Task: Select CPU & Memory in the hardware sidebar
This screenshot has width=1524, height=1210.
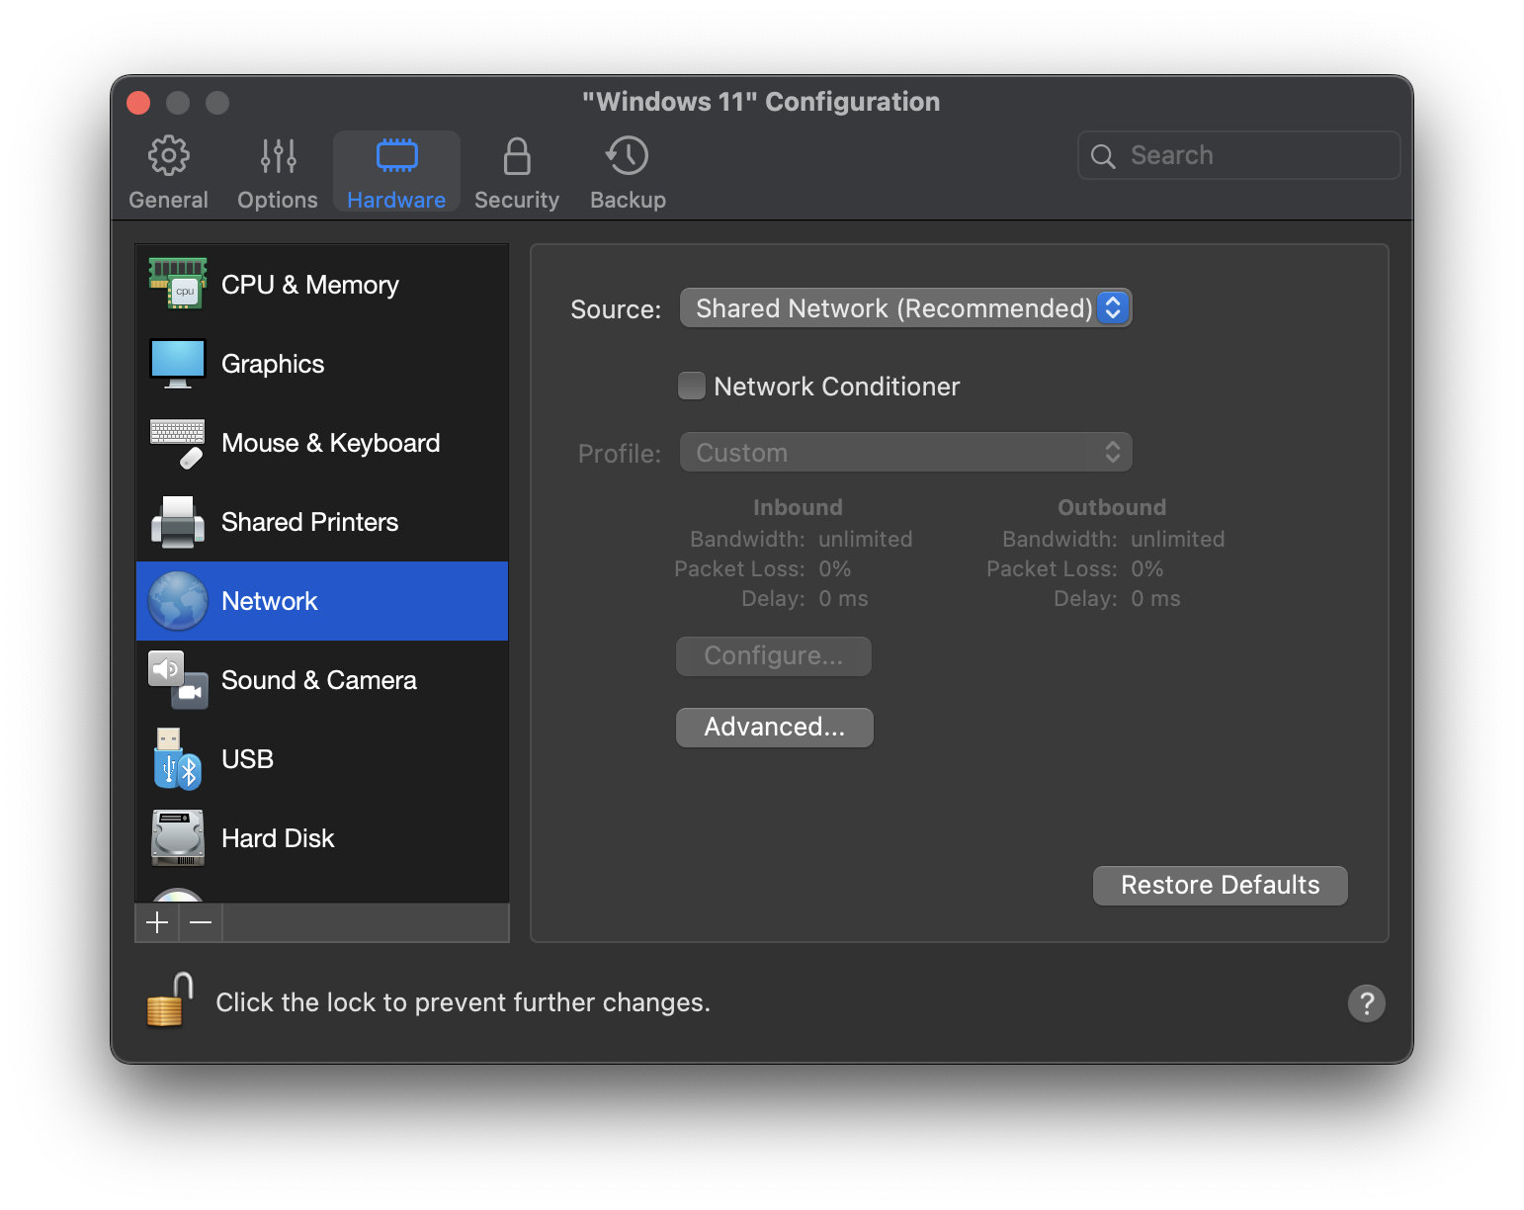Action: (309, 285)
